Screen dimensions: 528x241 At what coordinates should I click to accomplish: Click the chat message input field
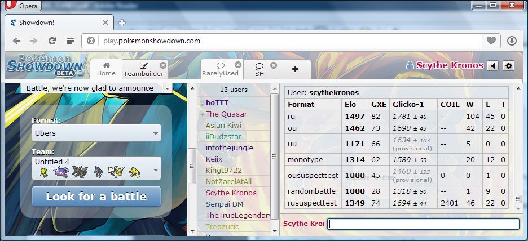pos(423,224)
